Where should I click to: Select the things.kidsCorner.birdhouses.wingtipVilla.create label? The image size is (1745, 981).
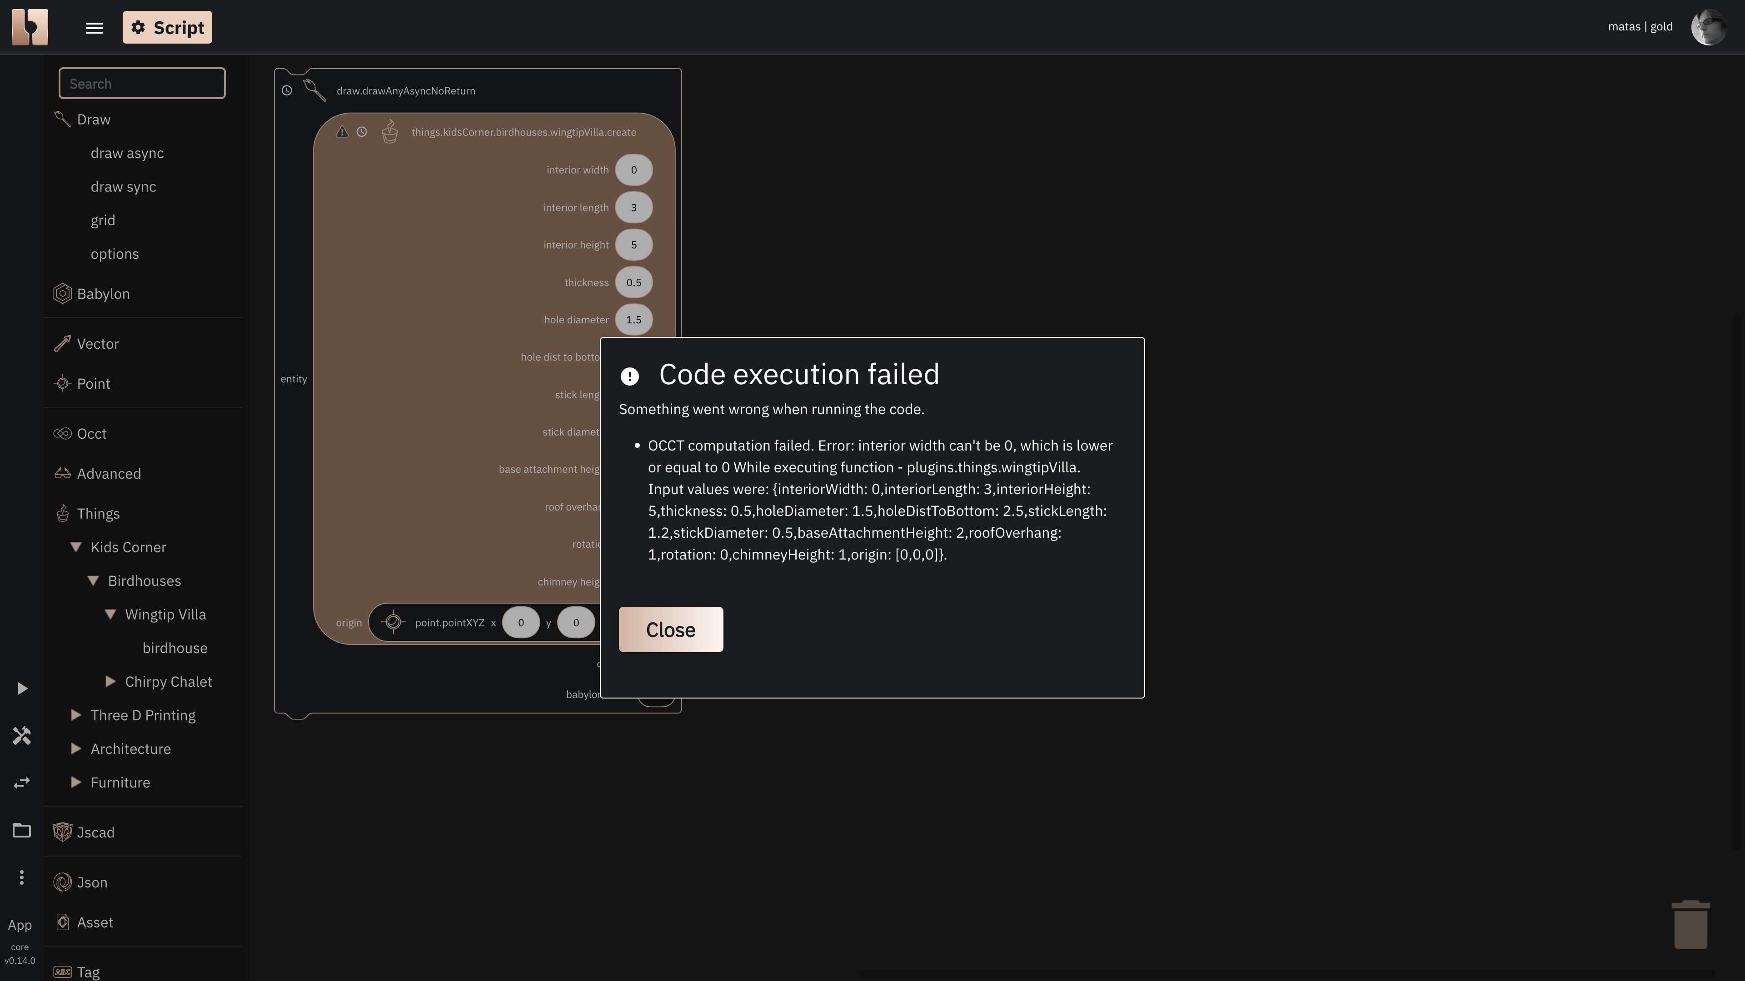[x=523, y=132]
